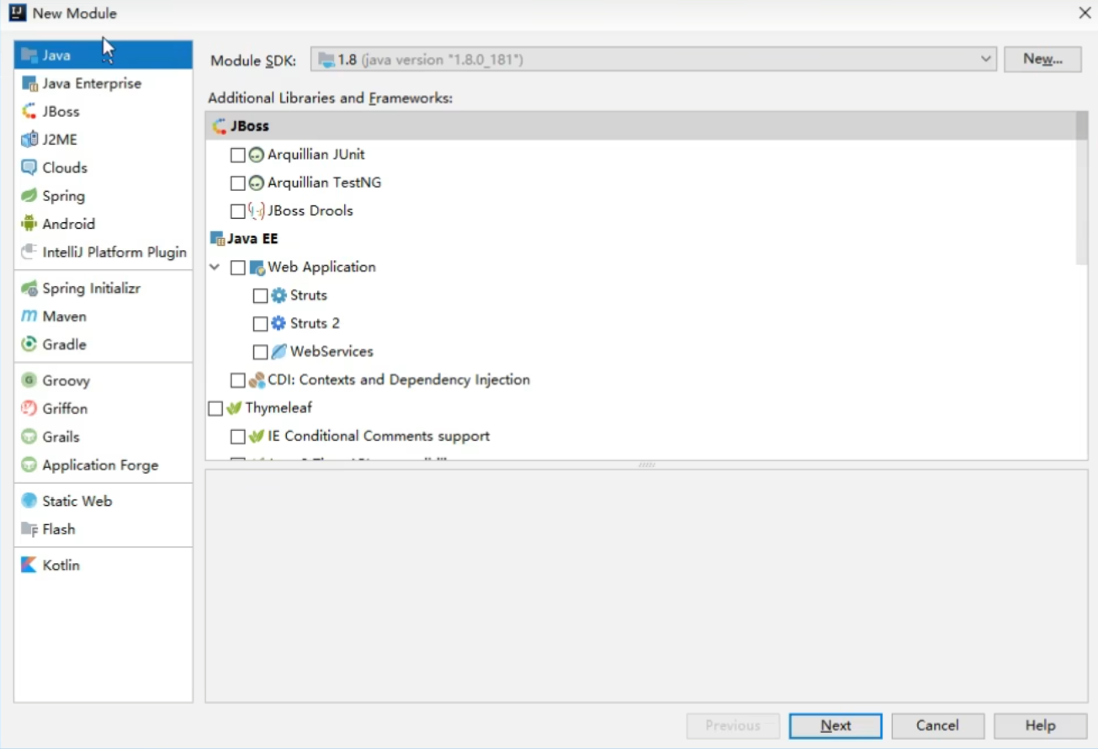This screenshot has height=749, width=1098.
Task: Collapse the Web Application tree node
Action: click(215, 268)
